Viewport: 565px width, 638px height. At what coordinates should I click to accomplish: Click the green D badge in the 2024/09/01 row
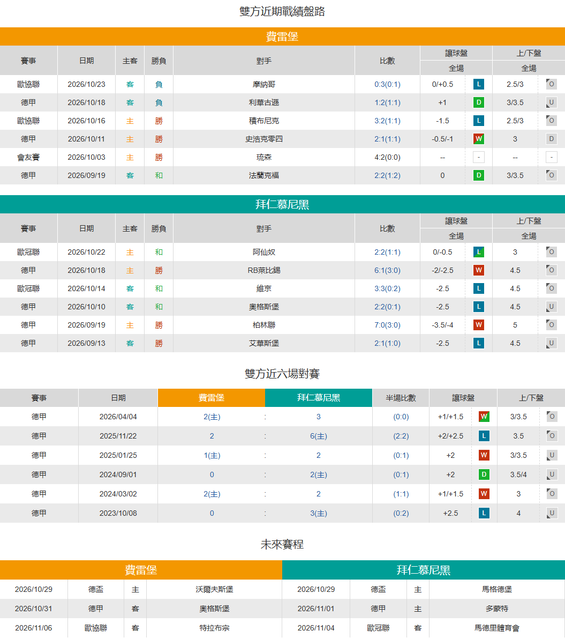coord(484,474)
